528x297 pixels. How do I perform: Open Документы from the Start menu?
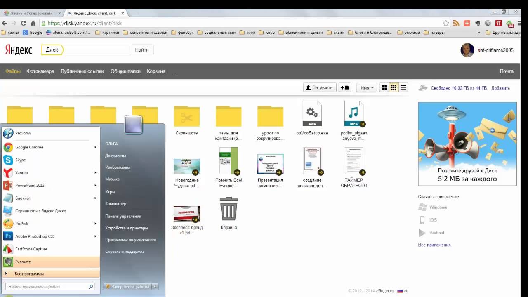(115, 156)
